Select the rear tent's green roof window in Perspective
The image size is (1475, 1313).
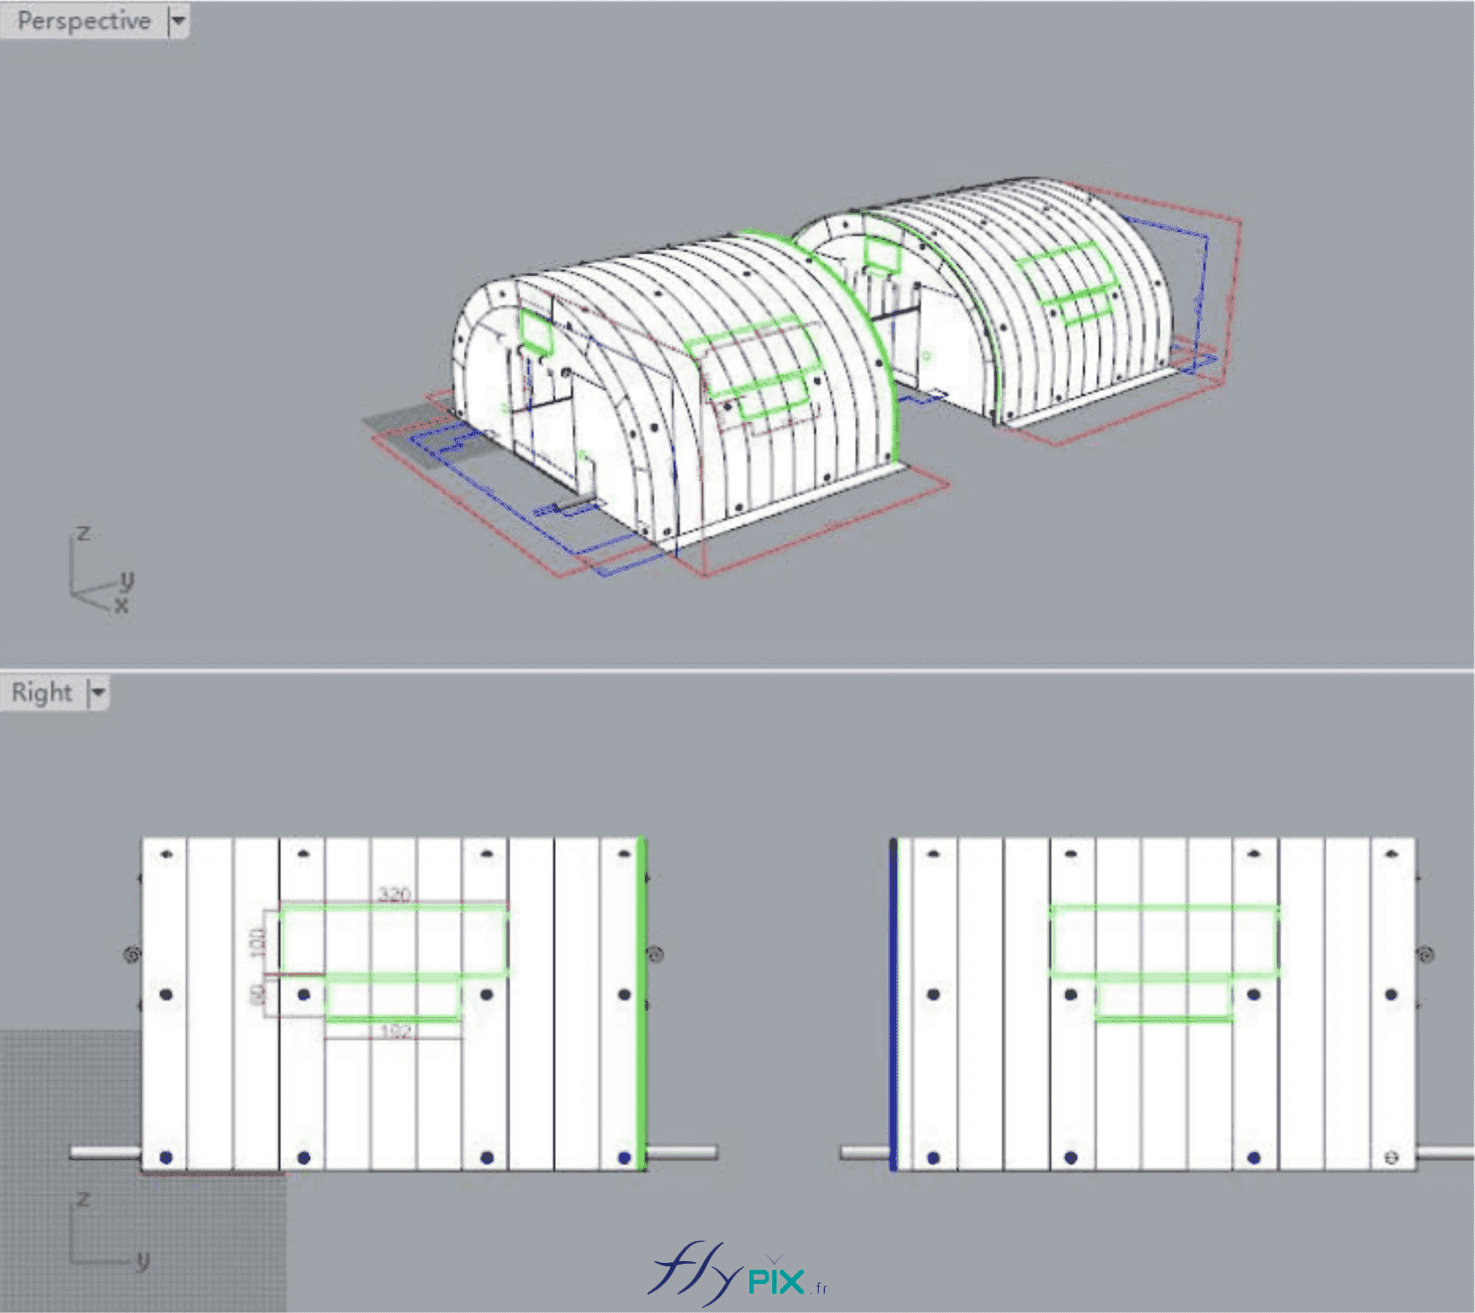[x=1065, y=279]
